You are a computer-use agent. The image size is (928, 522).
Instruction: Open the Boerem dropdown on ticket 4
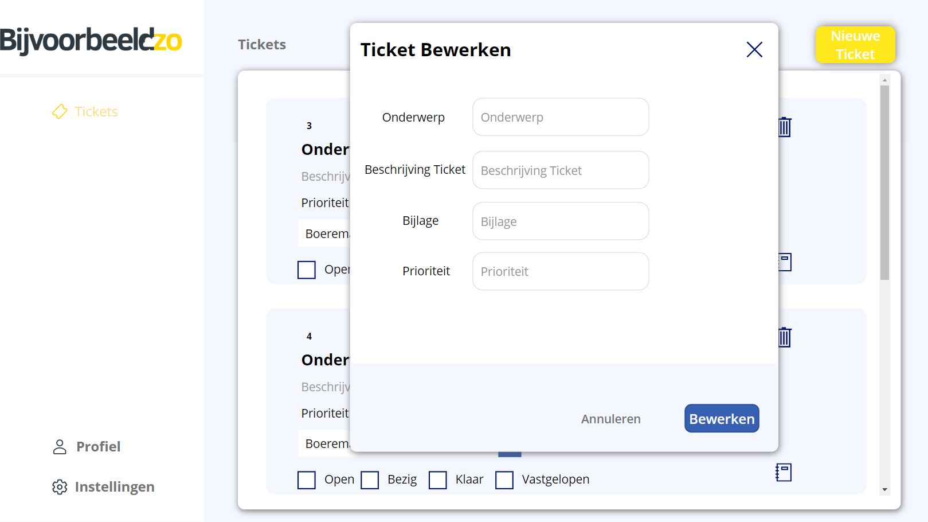pyautogui.click(x=324, y=443)
